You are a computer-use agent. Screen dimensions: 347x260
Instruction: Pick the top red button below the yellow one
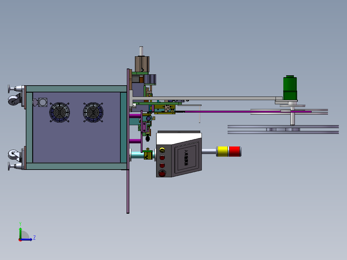(x=162, y=158)
